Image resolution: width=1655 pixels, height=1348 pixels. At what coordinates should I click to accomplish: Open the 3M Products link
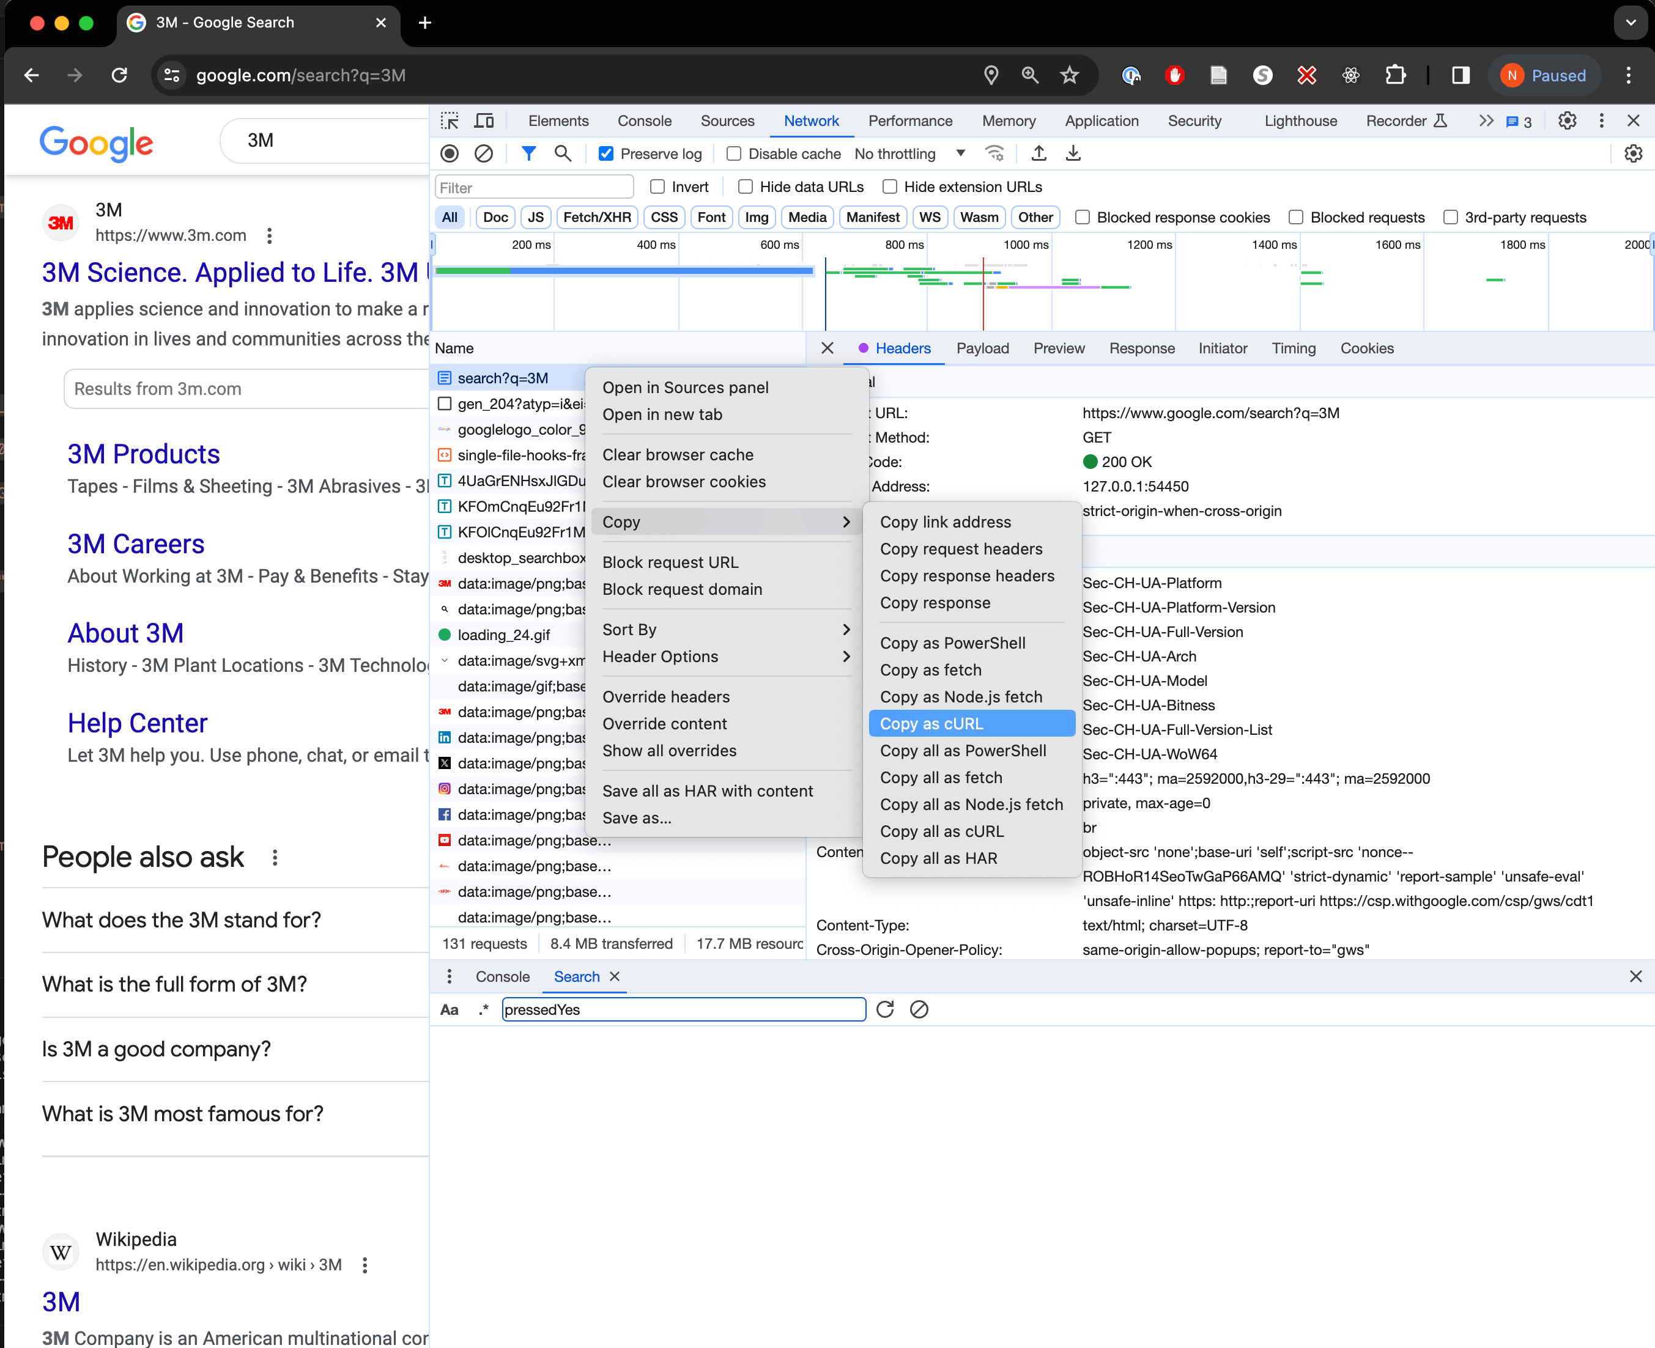coord(144,454)
